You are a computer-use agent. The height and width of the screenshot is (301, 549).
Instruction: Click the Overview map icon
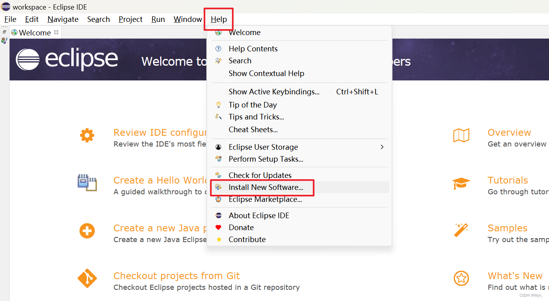pos(461,135)
